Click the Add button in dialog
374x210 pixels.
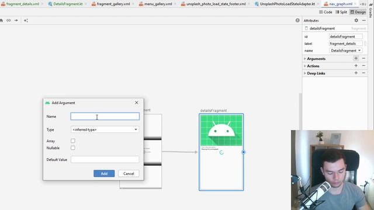point(104,174)
